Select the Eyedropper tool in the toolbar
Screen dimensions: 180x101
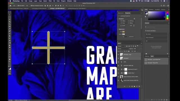pos(10,29)
